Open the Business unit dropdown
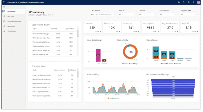Image resolution: width=203 pixels, height=112 pixels. coord(168,14)
